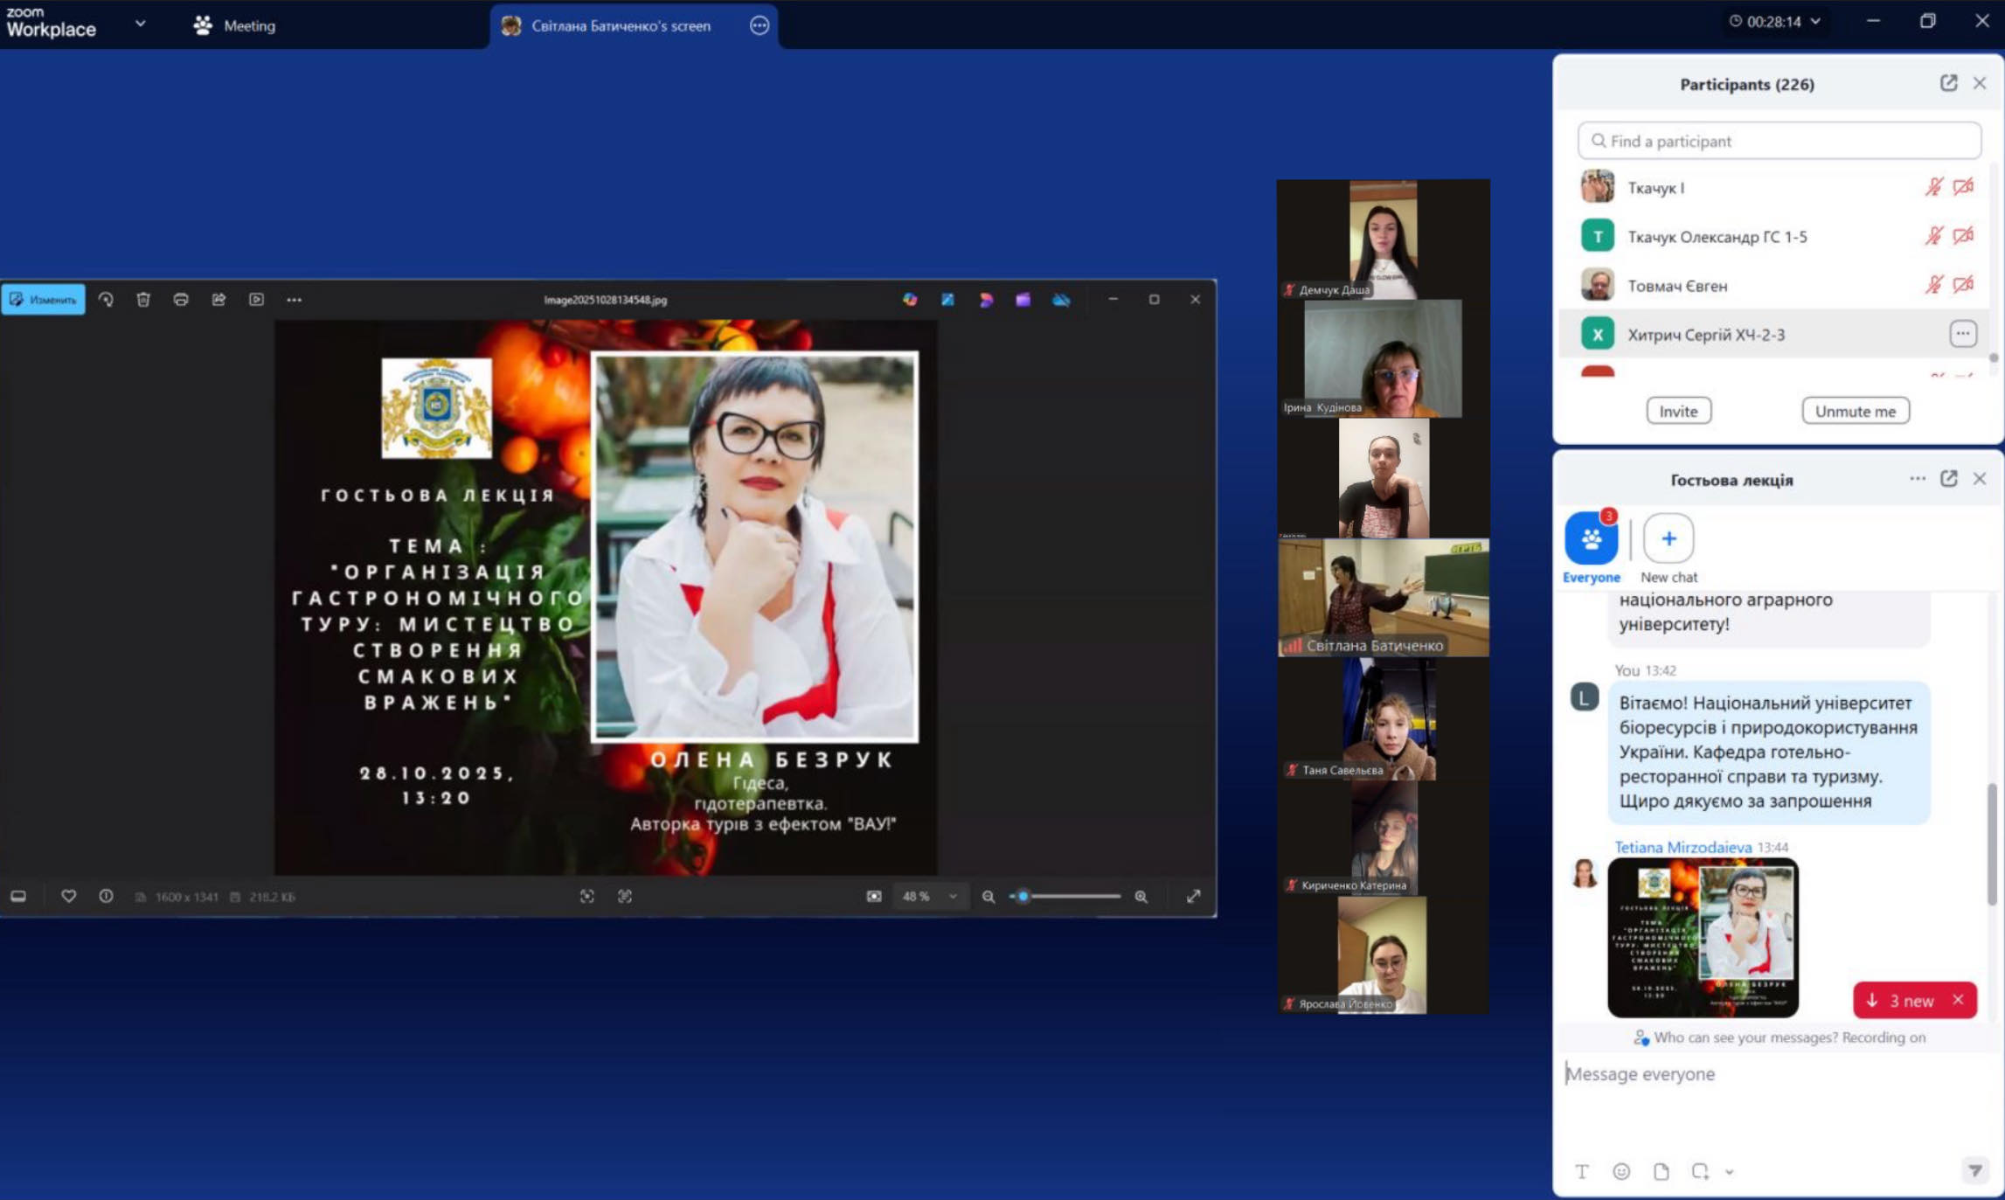This screenshot has height=1200, width=2005.
Task: Click the rotate icon in photo viewer
Action: [x=106, y=299]
